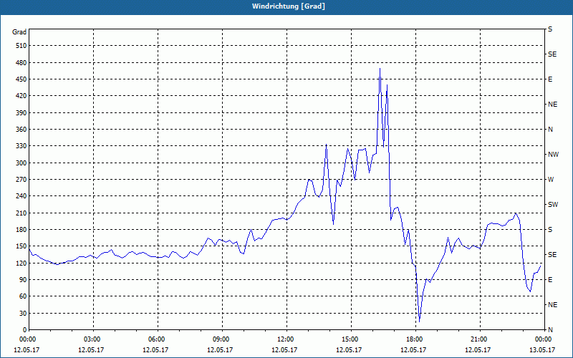The width and height of the screenshot is (573, 358).
Task: Click the 270 y-axis value
Action: pos(21,180)
